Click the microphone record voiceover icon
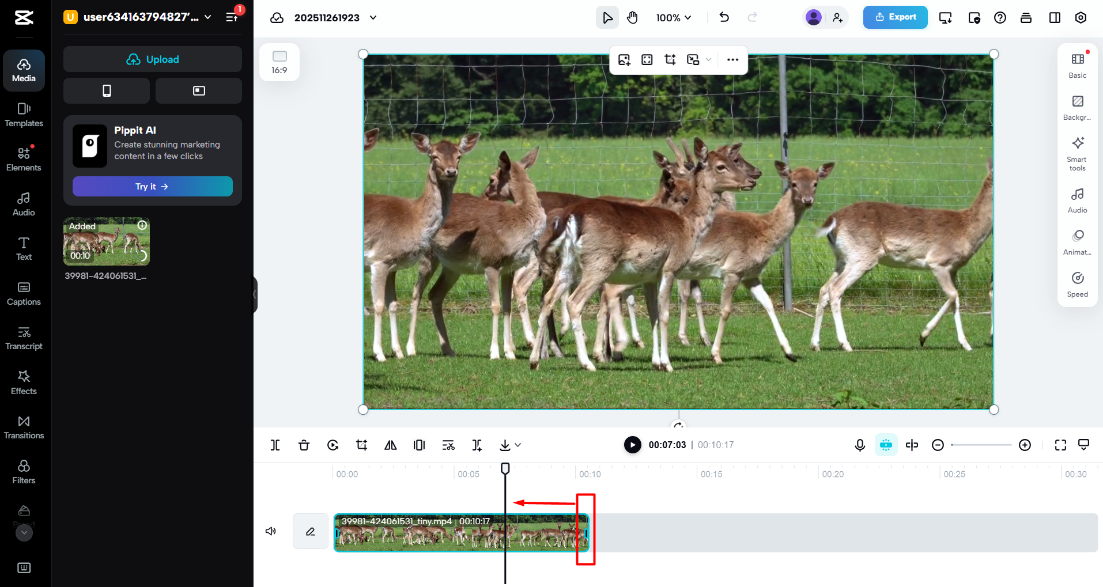Viewport: 1103px width, 587px height. point(859,445)
